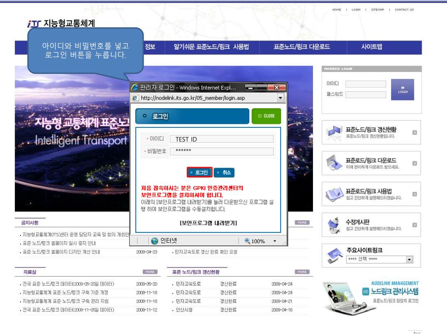Click the red-outlined 로그인 button in popup
Screen dimensions: 447x335
(x=199, y=173)
